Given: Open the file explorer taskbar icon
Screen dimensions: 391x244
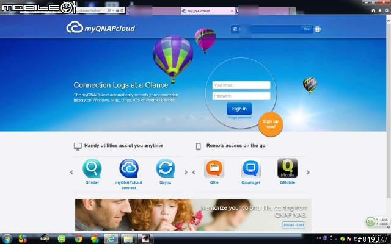Looking at the screenshot, I should 128,239.
